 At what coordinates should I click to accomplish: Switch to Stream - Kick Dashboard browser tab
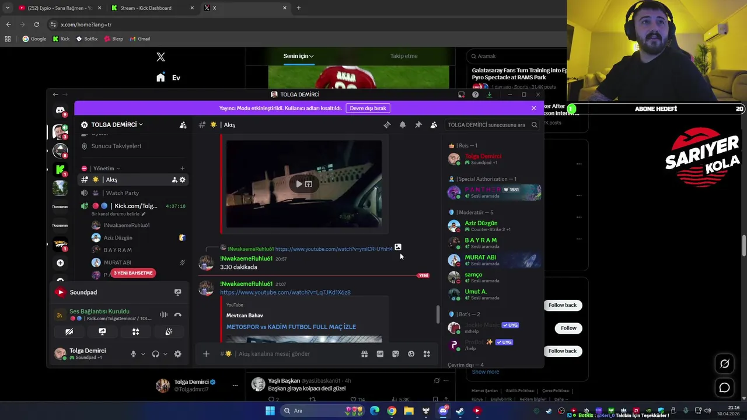[153, 8]
